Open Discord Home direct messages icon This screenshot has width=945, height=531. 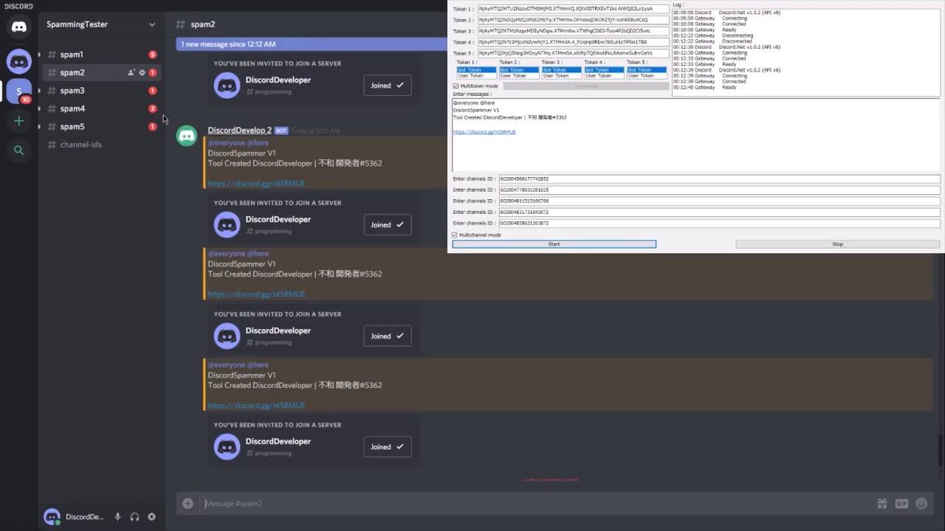coord(19,27)
